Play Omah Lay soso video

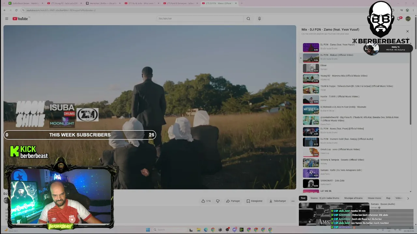354,152
